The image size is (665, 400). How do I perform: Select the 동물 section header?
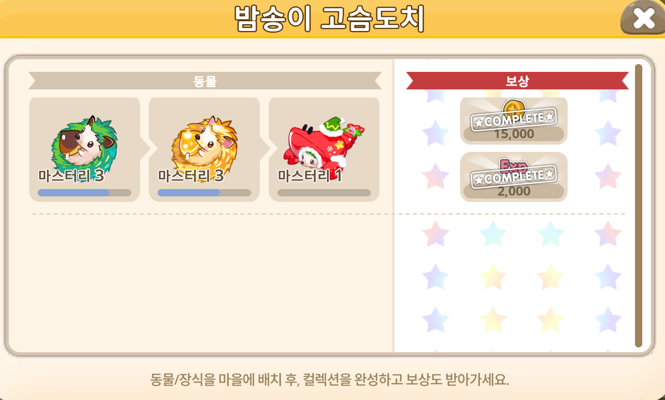[205, 81]
